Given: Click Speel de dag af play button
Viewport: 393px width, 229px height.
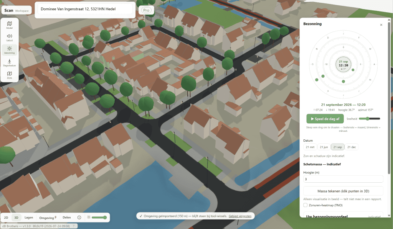Looking at the screenshot, I should tap(325, 119).
